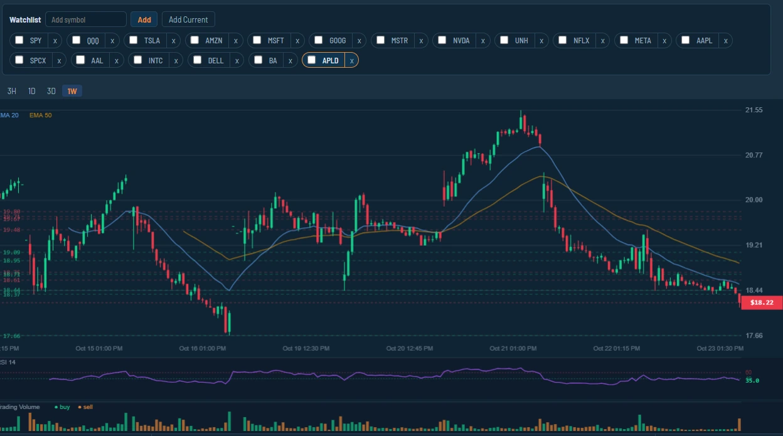Click the Add button
Screen dimensions: 783x436
click(144, 19)
